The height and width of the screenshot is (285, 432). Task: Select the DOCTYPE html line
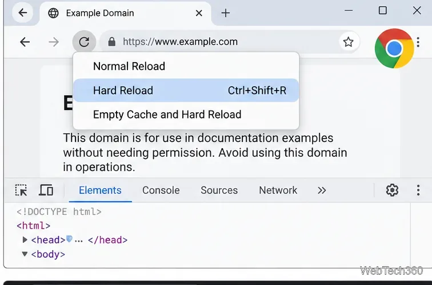(59, 211)
